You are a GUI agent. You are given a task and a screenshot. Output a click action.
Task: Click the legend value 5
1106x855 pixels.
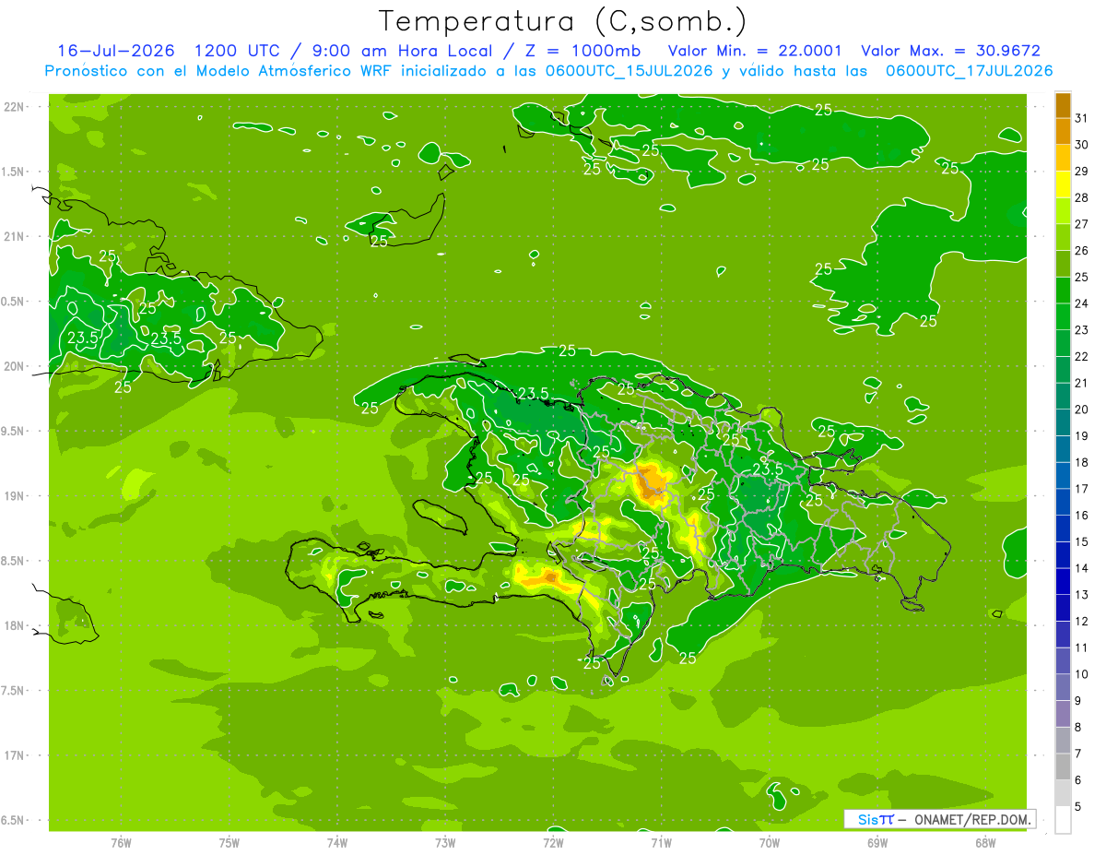click(x=1077, y=806)
